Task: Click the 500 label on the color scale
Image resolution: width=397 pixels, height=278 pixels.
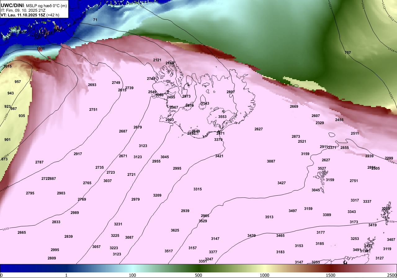Action: click(x=198, y=275)
